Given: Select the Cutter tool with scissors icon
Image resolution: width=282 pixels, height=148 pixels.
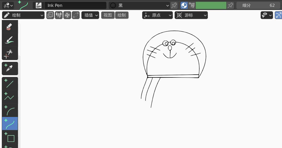Looking at the screenshot, I should coord(10,53).
